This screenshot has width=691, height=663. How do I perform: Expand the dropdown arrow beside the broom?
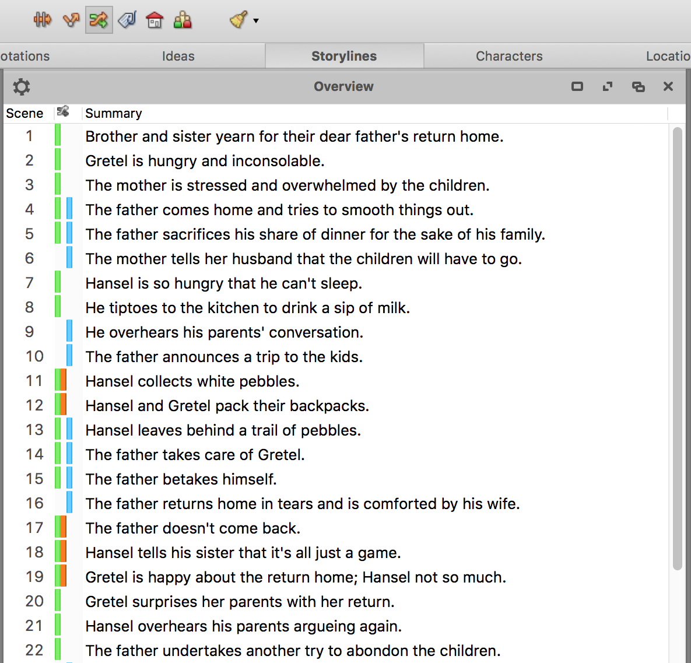tap(256, 21)
